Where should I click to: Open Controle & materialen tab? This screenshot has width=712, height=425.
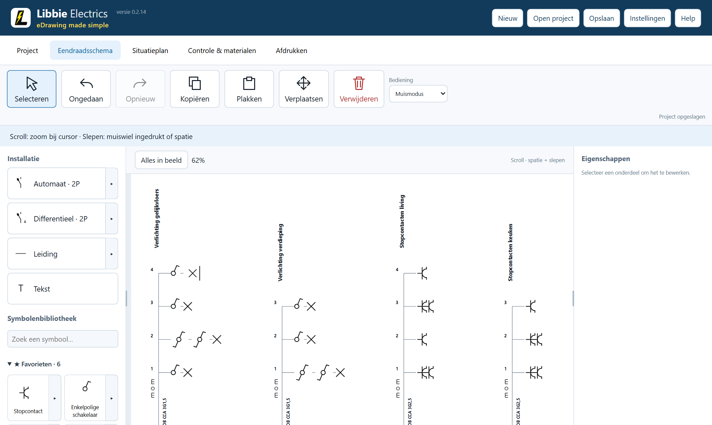point(222,50)
